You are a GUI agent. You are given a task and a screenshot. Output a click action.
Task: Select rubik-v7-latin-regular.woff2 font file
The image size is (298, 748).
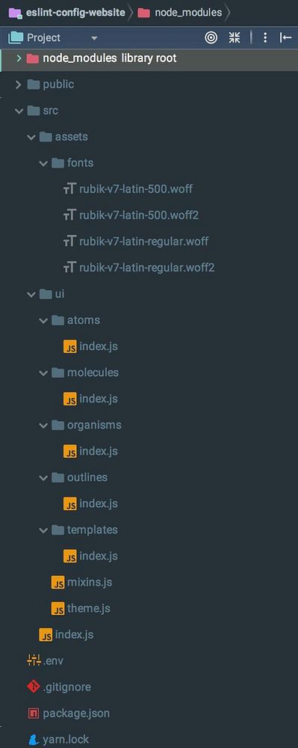pyautogui.click(x=138, y=268)
